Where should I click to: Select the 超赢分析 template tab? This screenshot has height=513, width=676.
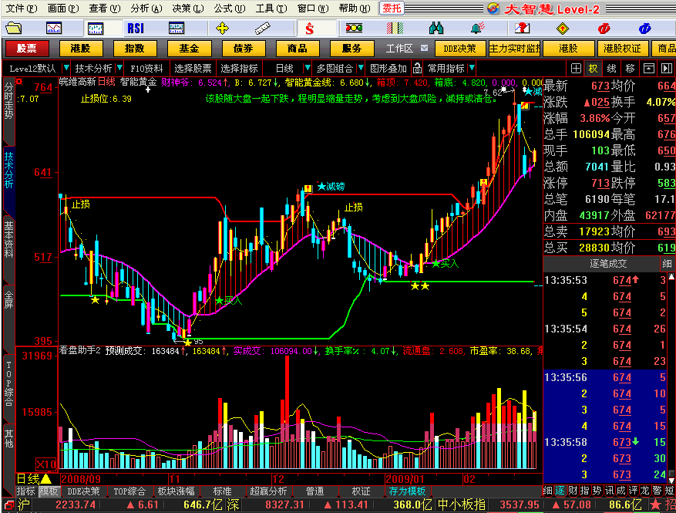(x=267, y=491)
